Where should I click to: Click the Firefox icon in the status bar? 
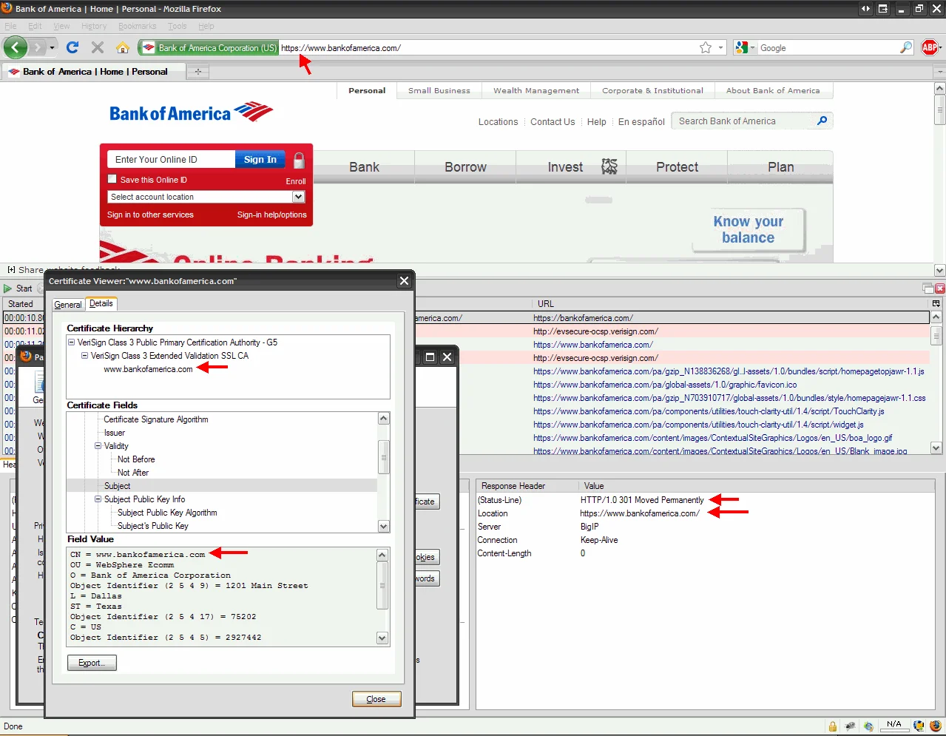coord(936,726)
